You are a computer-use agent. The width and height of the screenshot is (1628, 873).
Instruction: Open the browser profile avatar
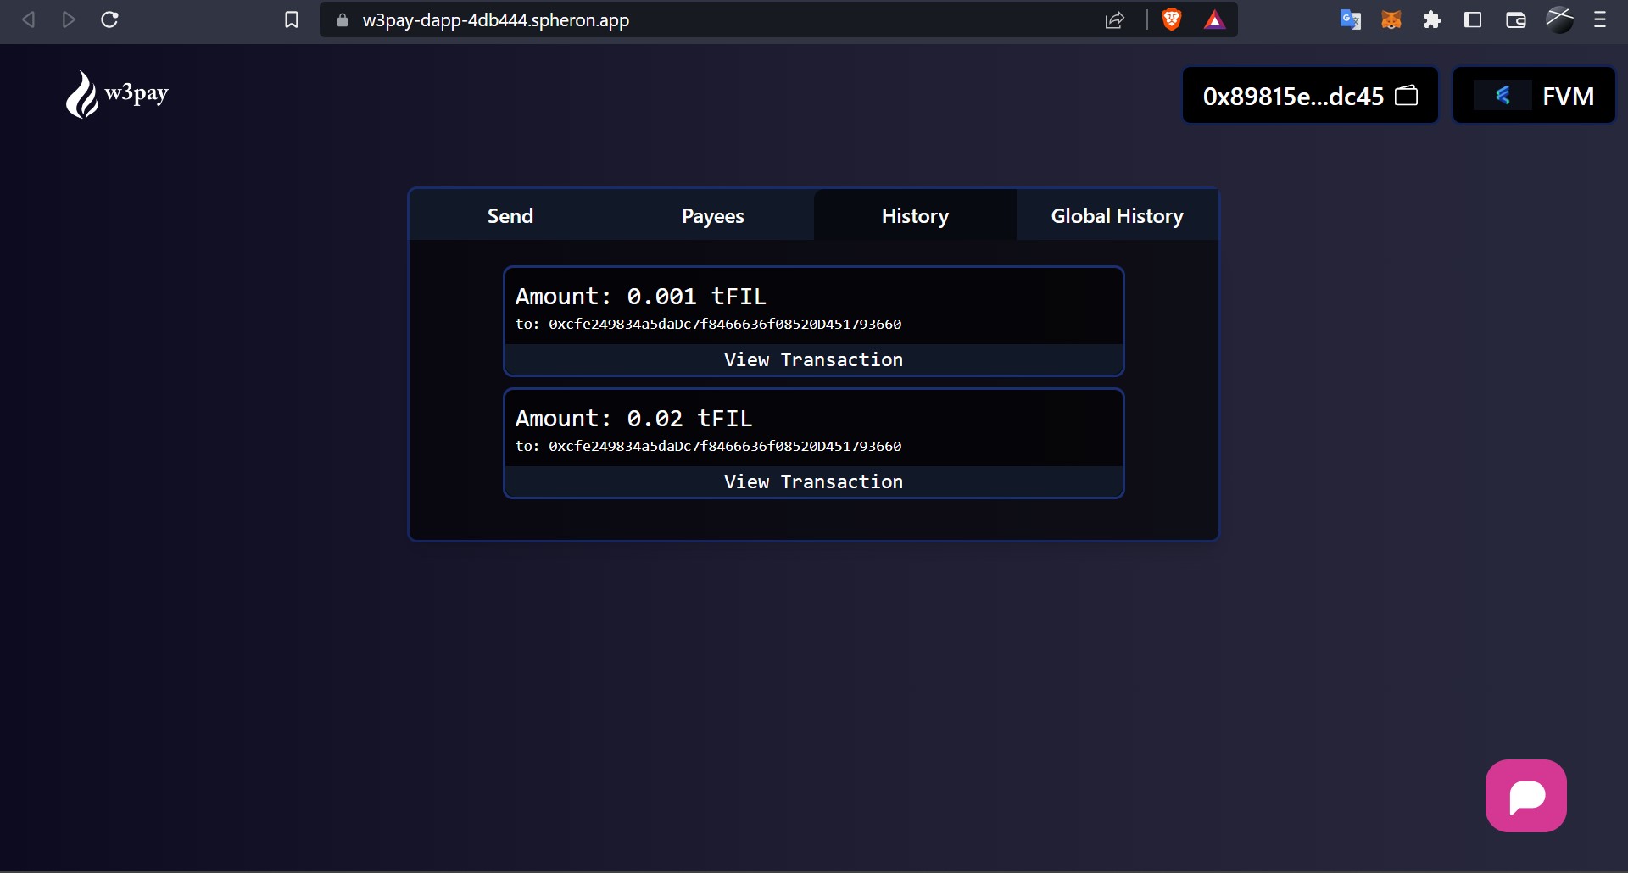pos(1559,19)
